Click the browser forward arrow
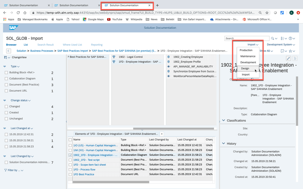 tap(11, 13)
